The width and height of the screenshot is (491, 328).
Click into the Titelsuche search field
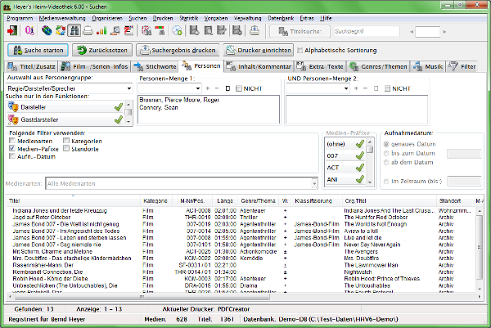(366, 31)
